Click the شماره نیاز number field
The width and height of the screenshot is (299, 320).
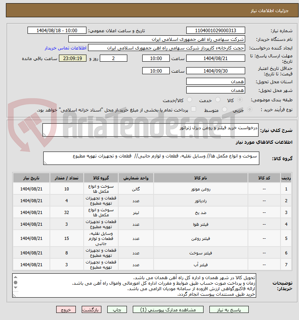[x=215, y=30]
